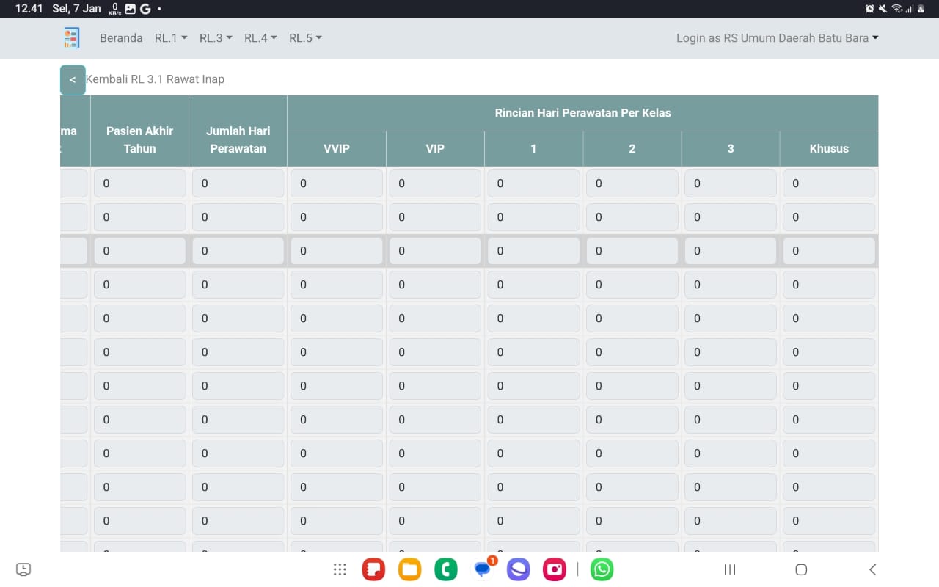Follow the 'Kembali RL 3.1 Rawat Inap' link
Image resolution: width=939 pixels, height=587 pixels.
(155, 79)
